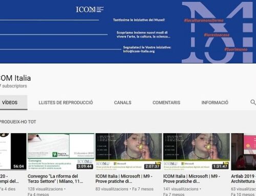Click the #iorestoacasa hashtag in banner
This screenshot has height=196, width=256.
click(217, 35)
